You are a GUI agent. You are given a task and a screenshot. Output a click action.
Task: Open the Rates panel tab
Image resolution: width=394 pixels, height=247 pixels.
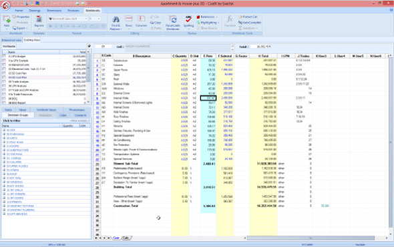pyautogui.click(x=8, y=109)
